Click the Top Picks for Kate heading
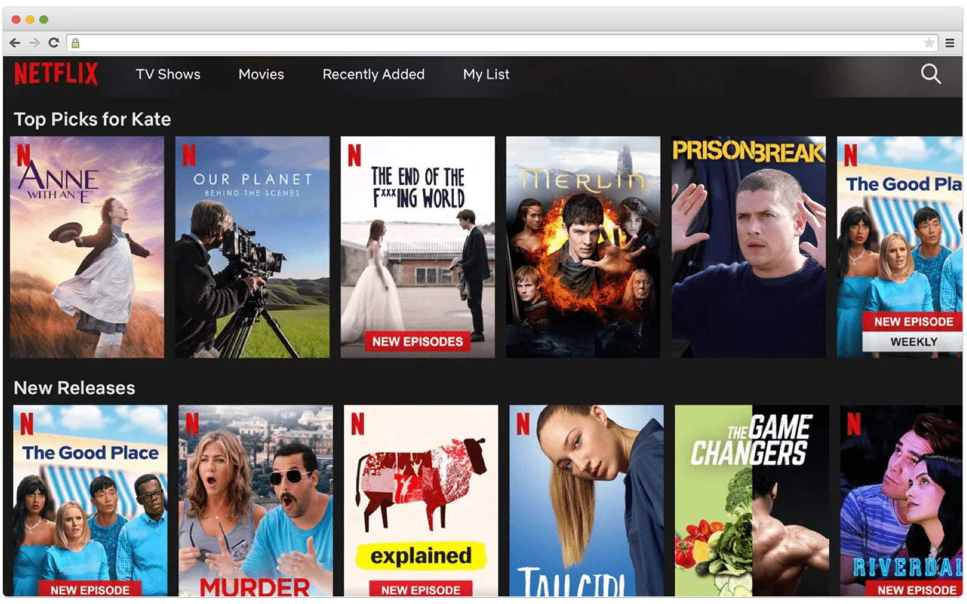 tap(92, 119)
